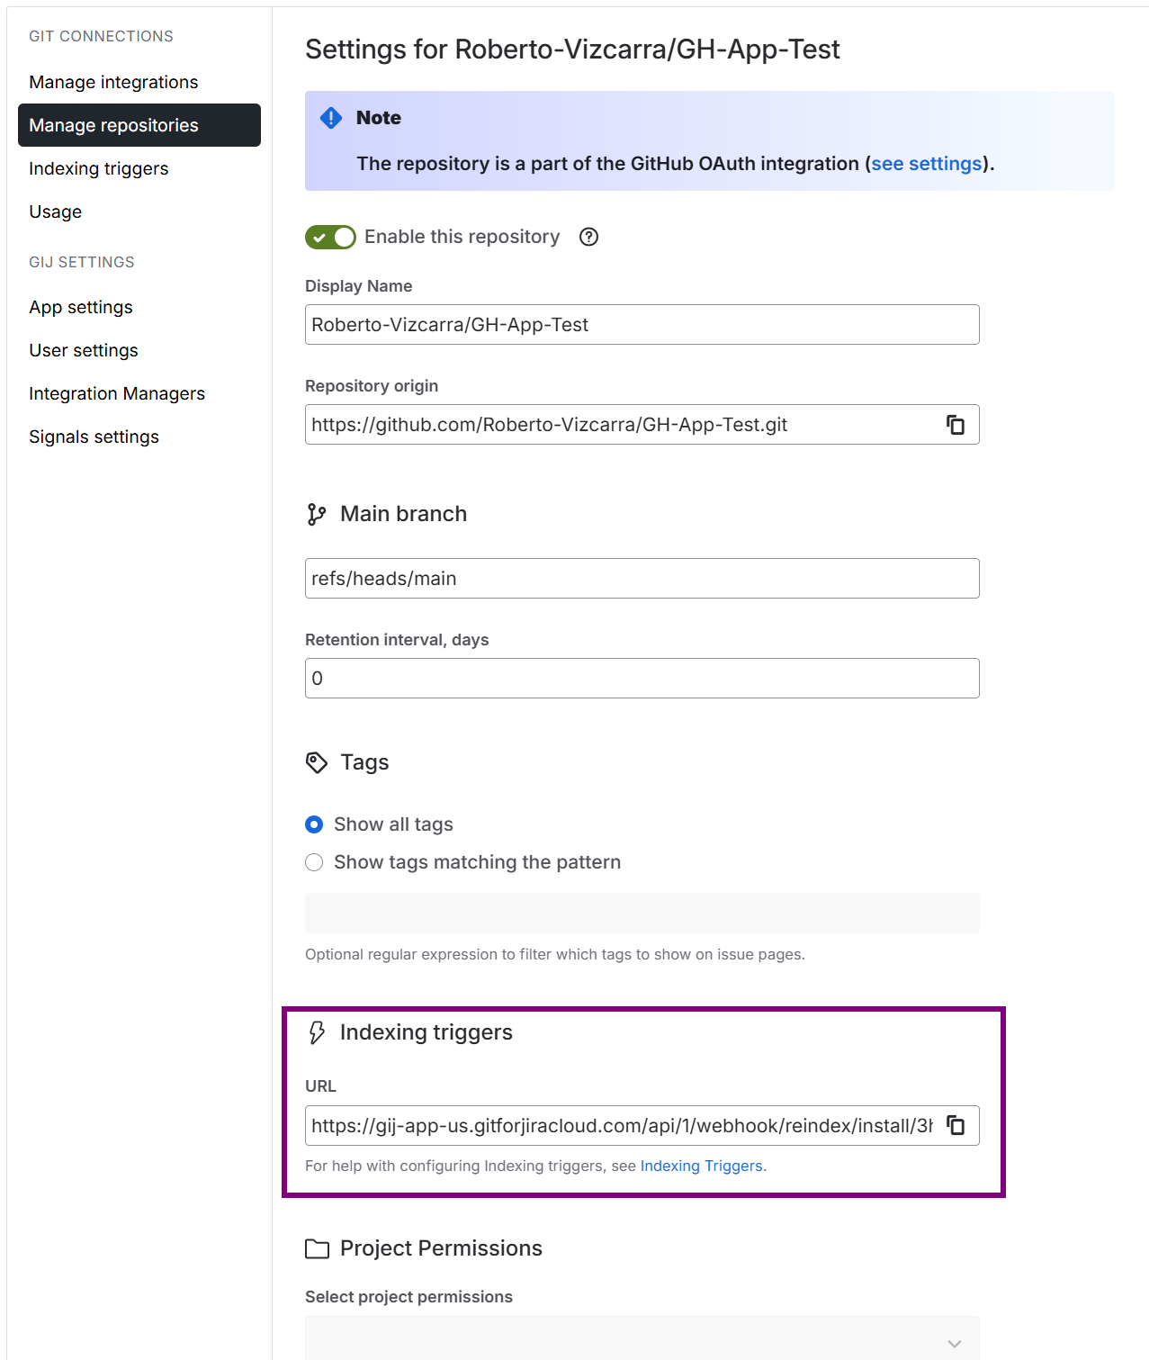
Task: Select Show all tags radio button
Action: coord(314,824)
